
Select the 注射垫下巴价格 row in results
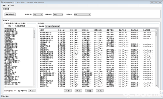pyautogui.click(x=97, y=46)
